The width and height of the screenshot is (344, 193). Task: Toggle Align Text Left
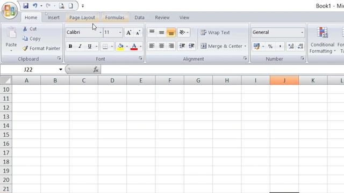(152, 46)
